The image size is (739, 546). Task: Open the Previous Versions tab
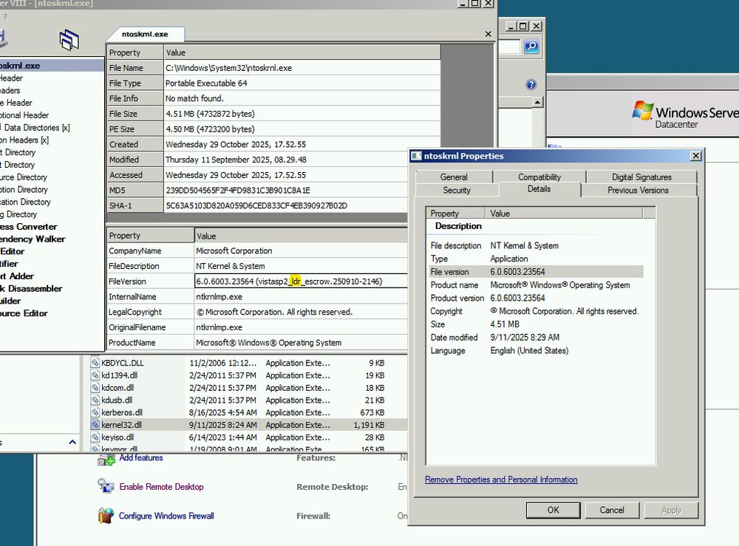click(640, 191)
